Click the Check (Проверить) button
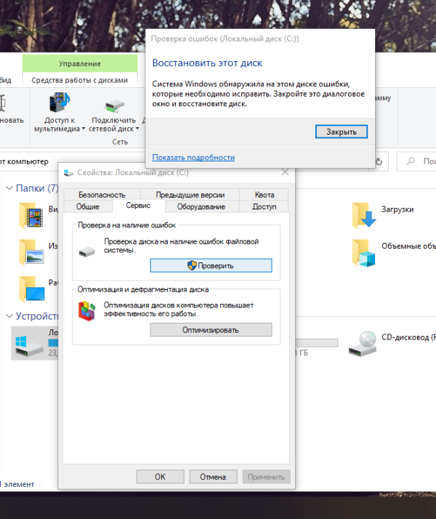 pyautogui.click(x=211, y=265)
